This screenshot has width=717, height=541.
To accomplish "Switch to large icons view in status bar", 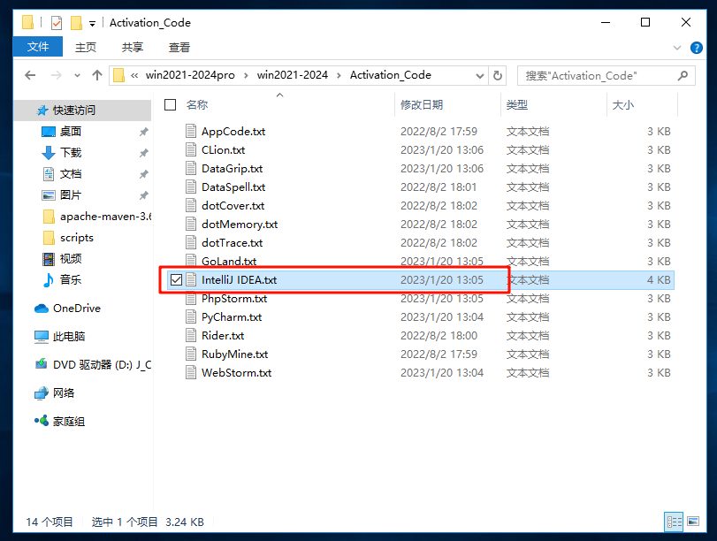I will 693,522.
